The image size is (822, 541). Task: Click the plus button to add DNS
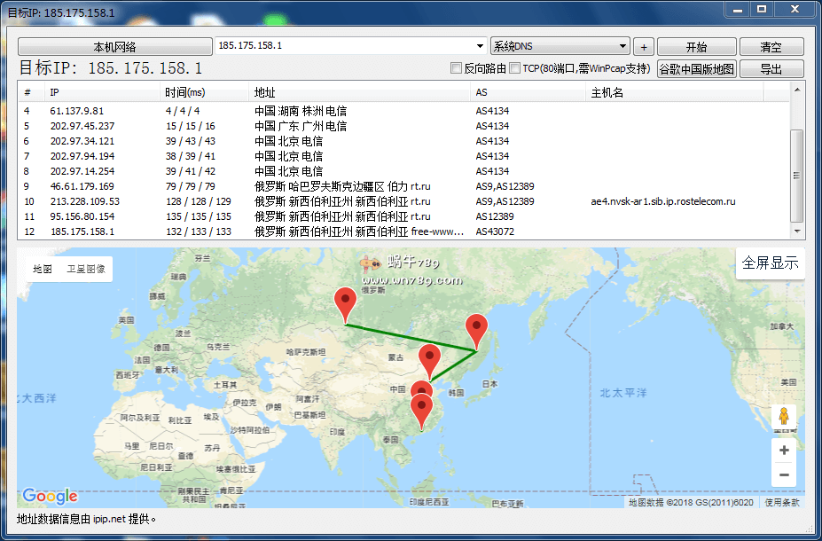[x=645, y=47]
